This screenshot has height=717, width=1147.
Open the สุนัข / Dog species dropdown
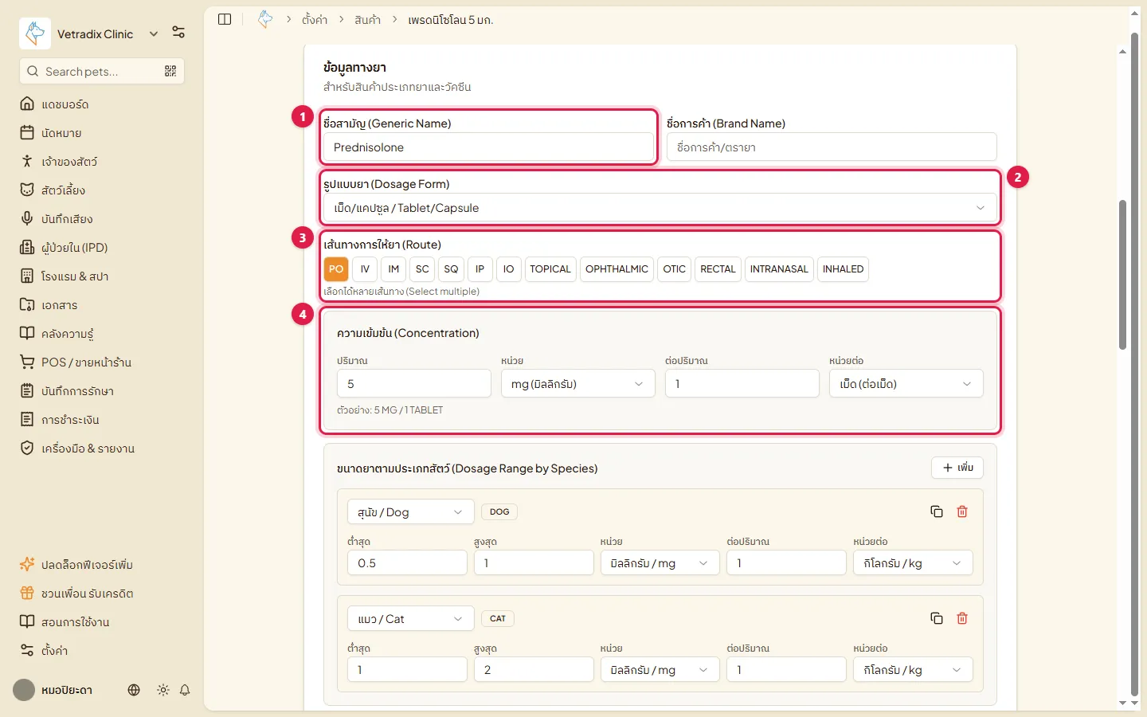click(x=411, y=512)
